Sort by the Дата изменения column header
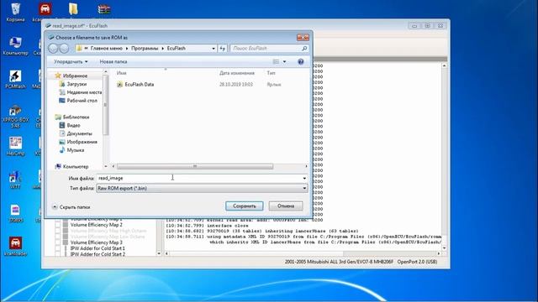 click(x=237, y=73)
